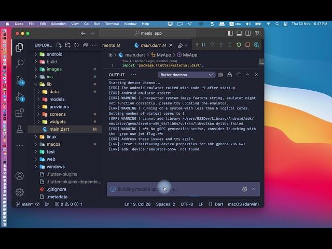Screen dimensions: 332x249
Task: Open the .gitignore file
Action: [57, 189]
